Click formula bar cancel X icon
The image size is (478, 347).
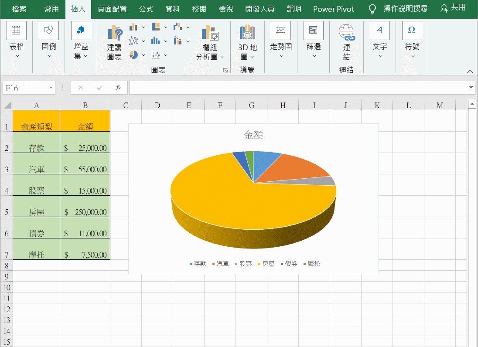point(81,88)
